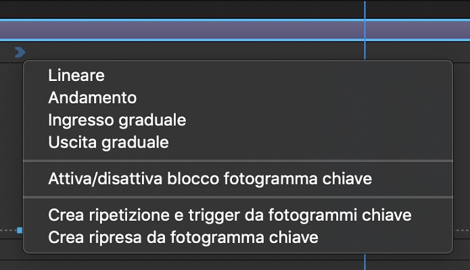Choose Crea ripresa da fotogramma chiave
Viewport: 470px width, 270px height.
(183, 237)
